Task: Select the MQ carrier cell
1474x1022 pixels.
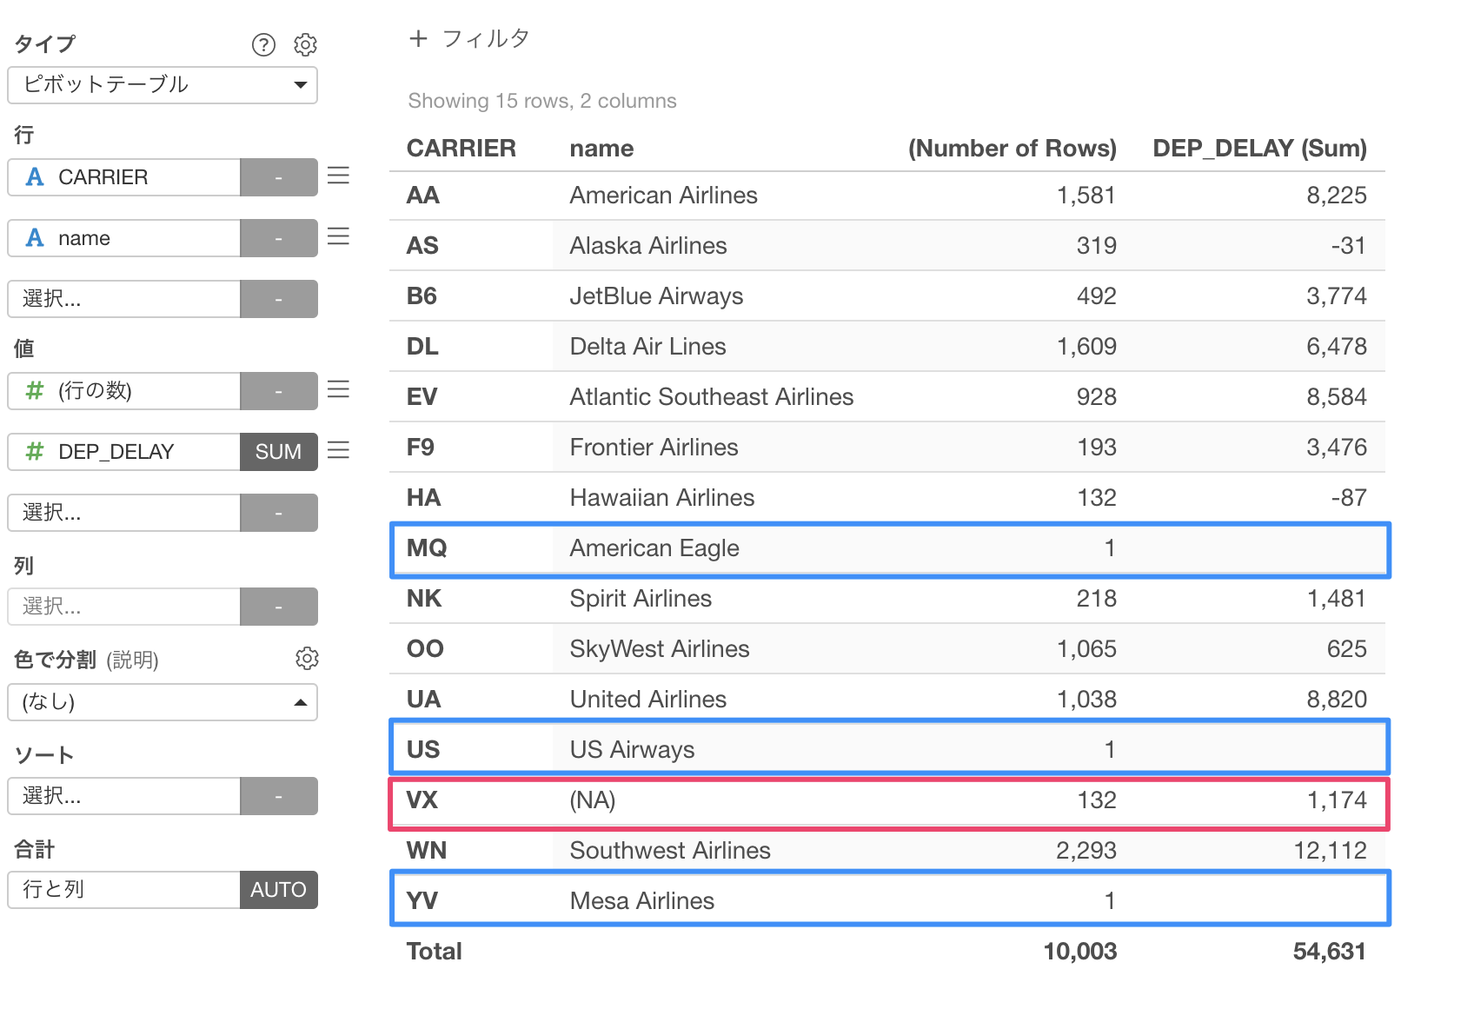Action: (x=427, y=547)
